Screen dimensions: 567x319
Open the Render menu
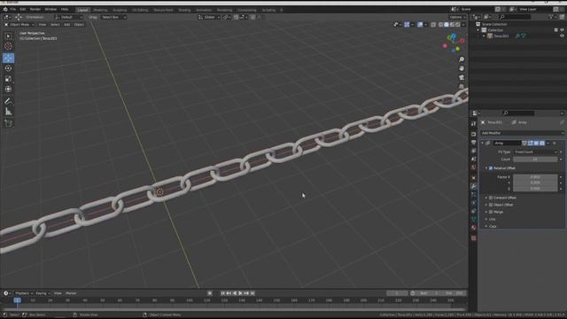click(35, 9)
